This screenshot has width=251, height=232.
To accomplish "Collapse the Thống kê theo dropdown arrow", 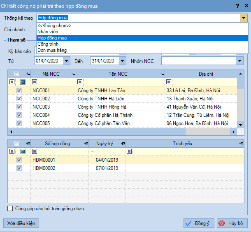I will (x=243, y=18).
